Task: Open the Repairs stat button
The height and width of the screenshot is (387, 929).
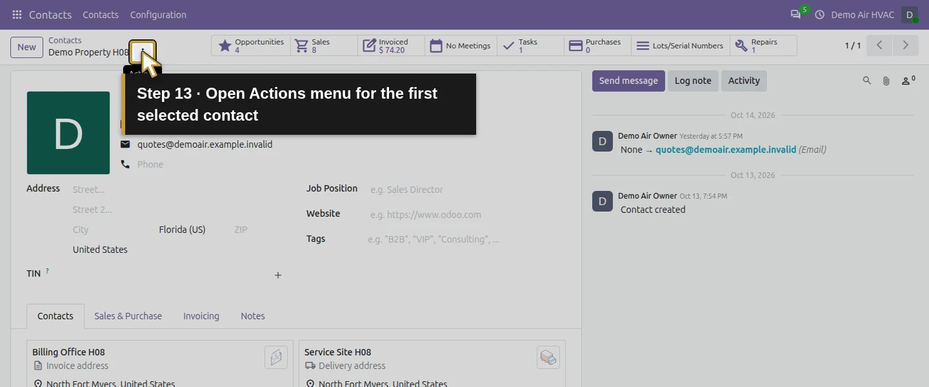Action: click(x=763, y=46)
